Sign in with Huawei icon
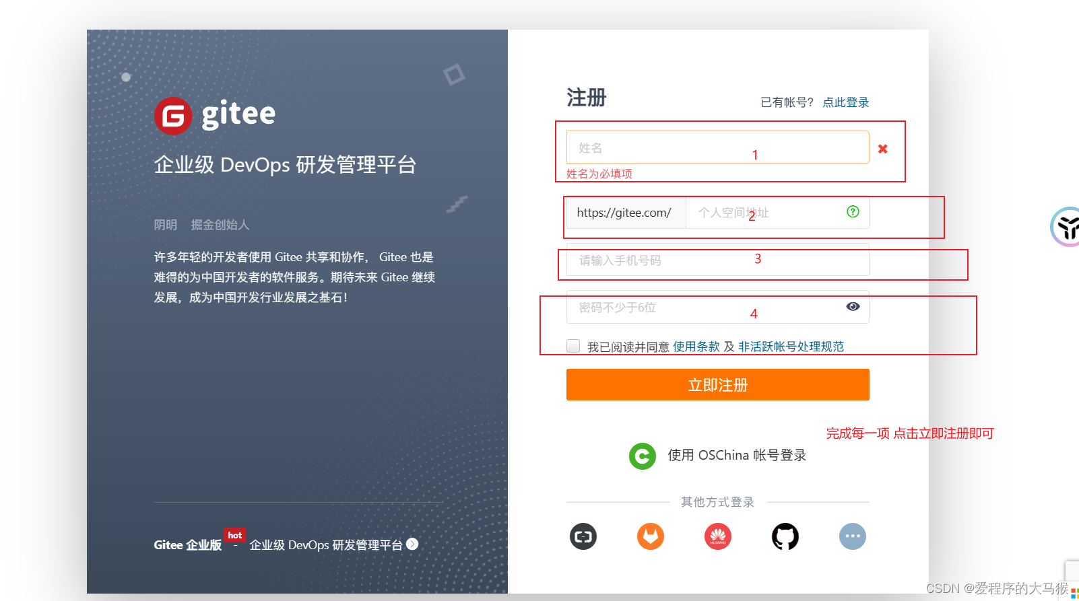The height and width of the screenshot is (601, 1079). pyautogui.click(x=718, y=536)
